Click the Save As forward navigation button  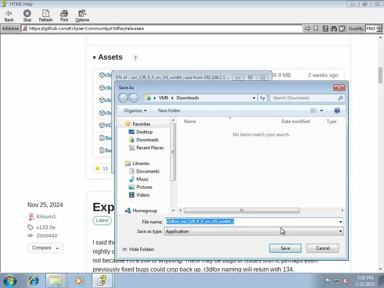(133, 98)
